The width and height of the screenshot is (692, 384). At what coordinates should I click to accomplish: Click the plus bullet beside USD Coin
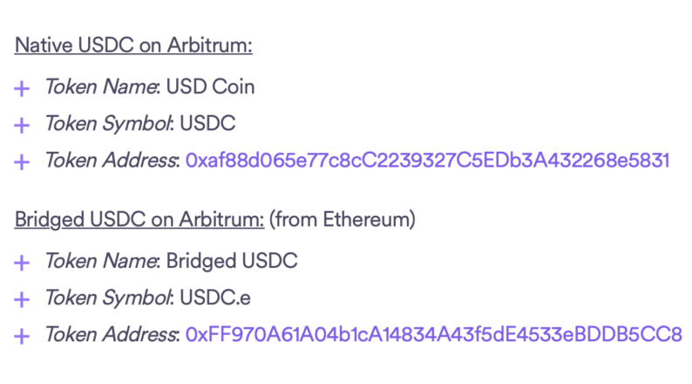click(23, 88)
